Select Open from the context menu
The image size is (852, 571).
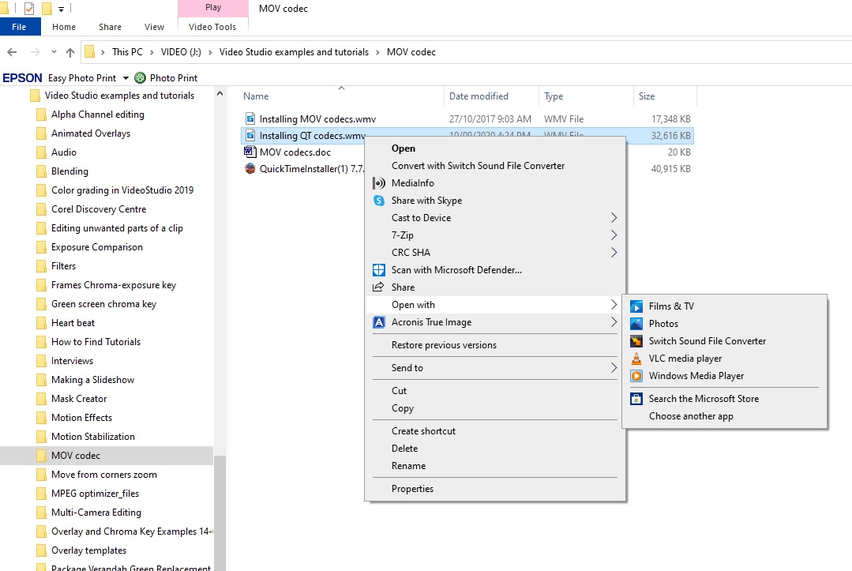pyautogui.click(x=402, y=148)
